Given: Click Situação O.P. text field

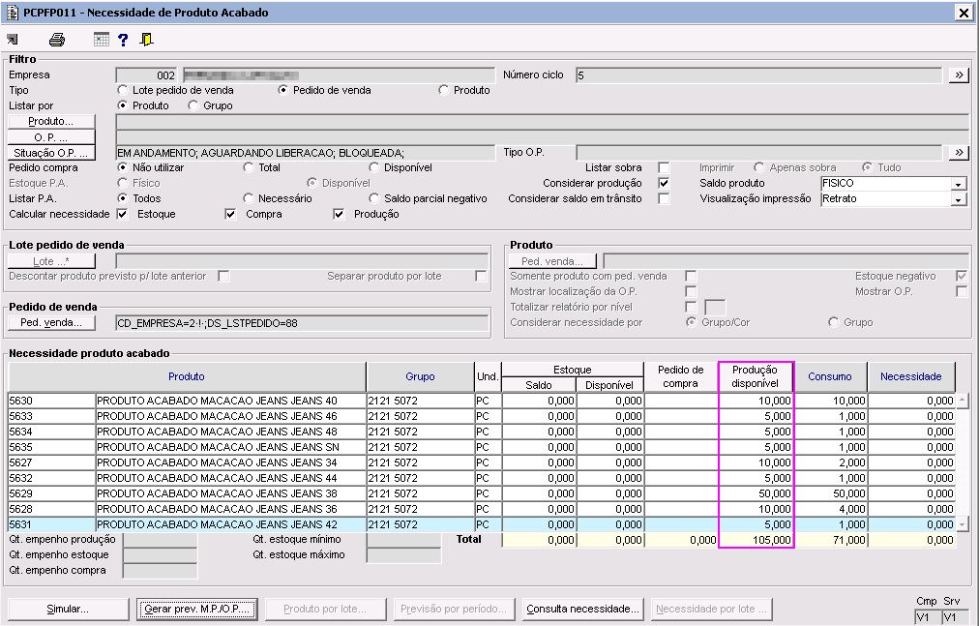Looking at the screenshot, I should pos(305,153).
